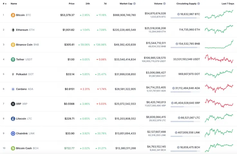Click Bitcoin price $53,379.37
The image size is (237, 154).
coord(67,15)
